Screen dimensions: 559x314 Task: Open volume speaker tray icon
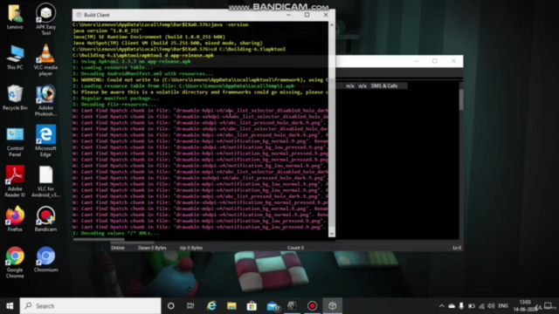pyautogui.click(x=491, y=306)
